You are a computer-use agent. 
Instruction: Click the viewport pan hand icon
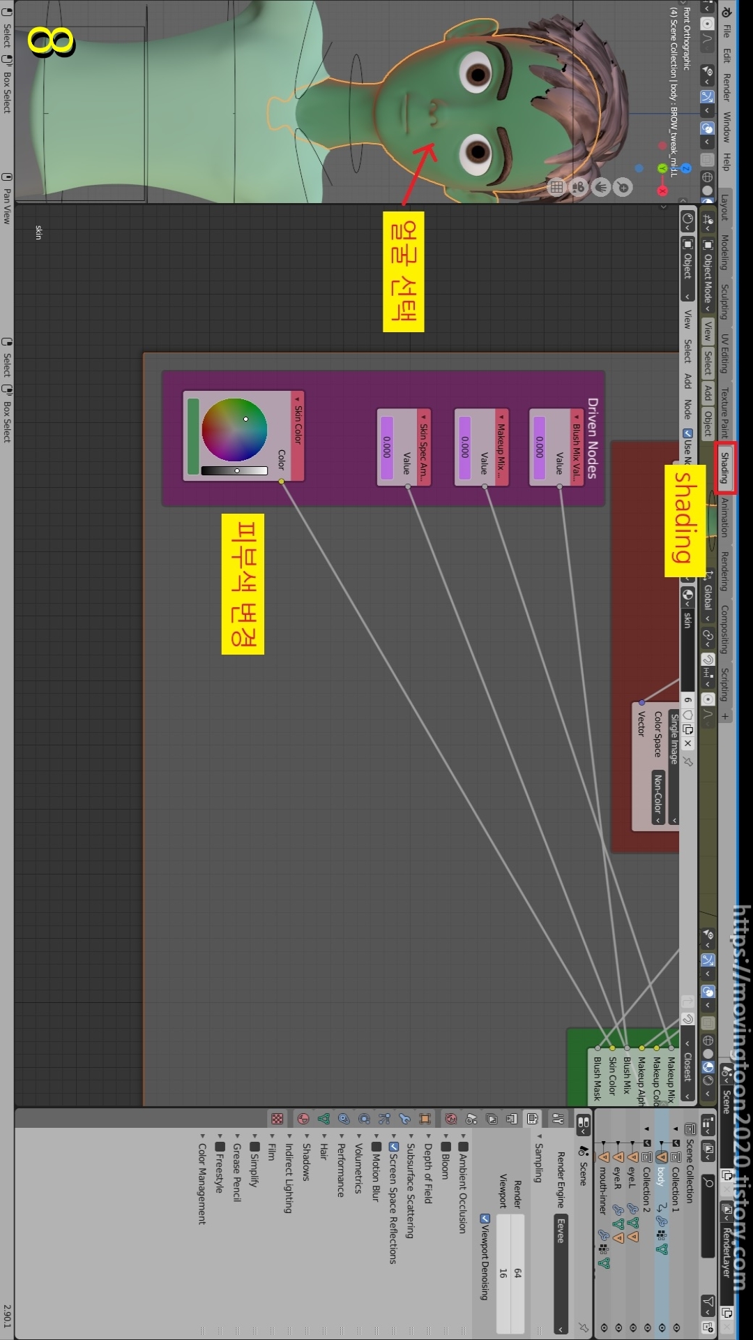(x=601, y=186)
